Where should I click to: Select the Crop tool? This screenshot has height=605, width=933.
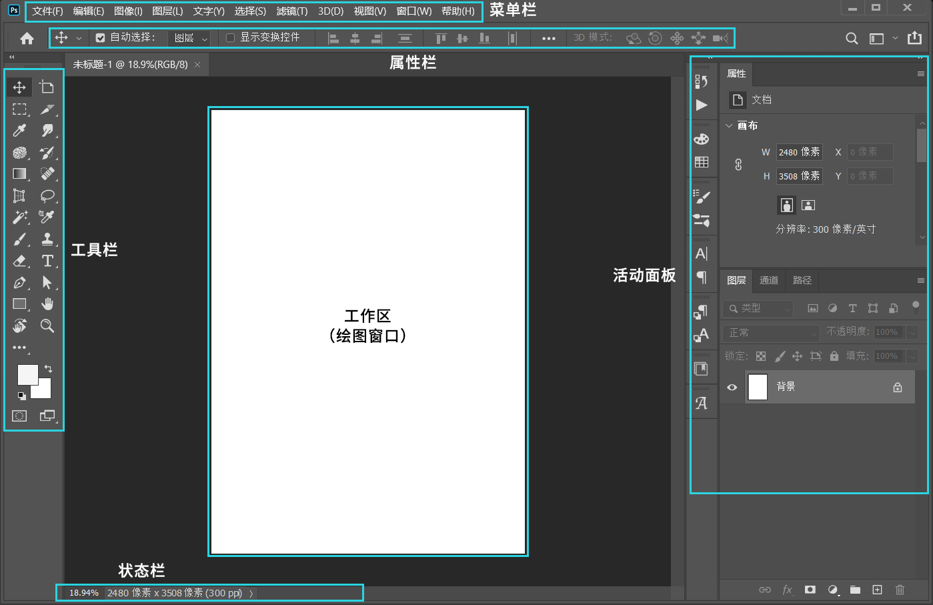pyautogui.click(x=47, y=87)
